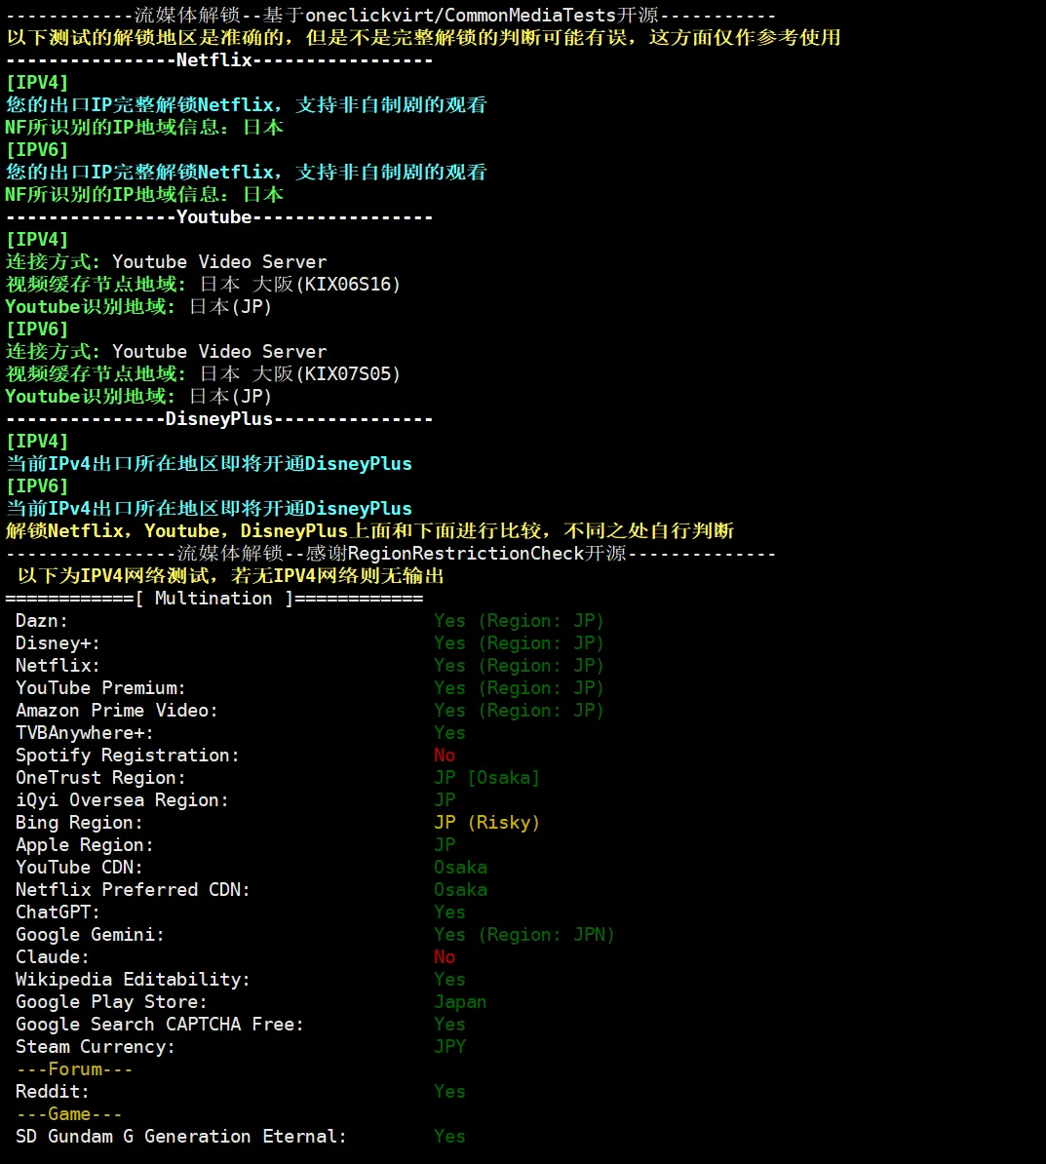Screen dimensions: 1046x1164
Task: Click the OneTrust Region: row label
Action: point(100,777)
